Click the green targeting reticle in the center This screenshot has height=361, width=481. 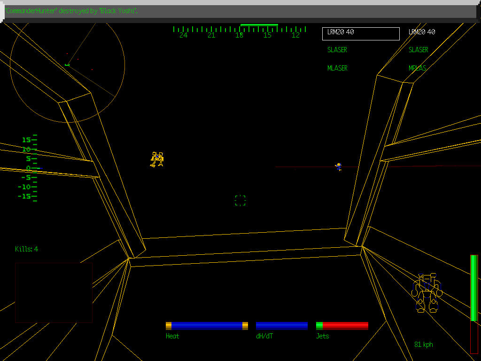[240, 201]
